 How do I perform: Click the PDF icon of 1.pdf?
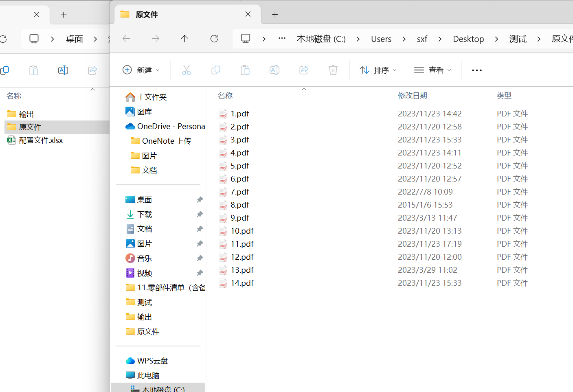(x=223, y=114)
